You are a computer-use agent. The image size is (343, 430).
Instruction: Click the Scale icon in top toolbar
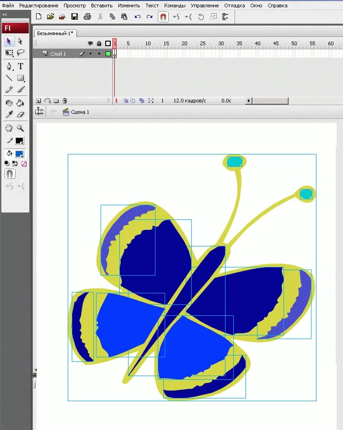213,17
